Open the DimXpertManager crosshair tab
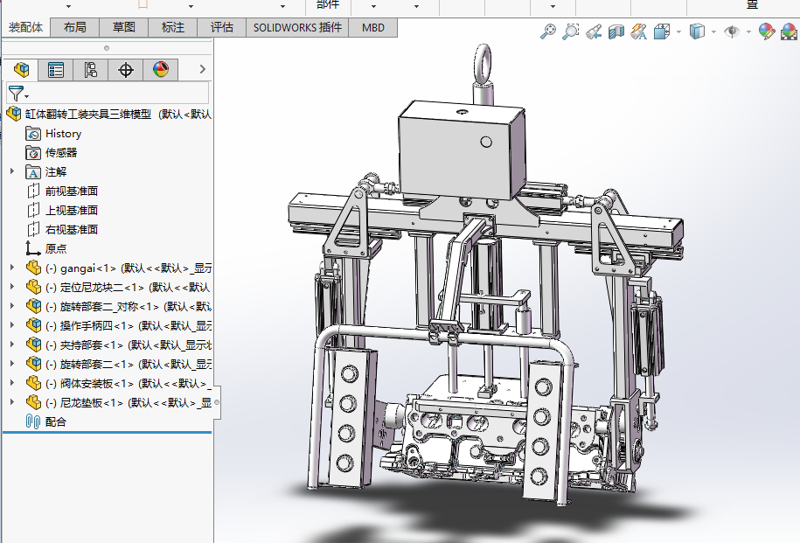Image resolution: width=800 pixels, height=543 pixels. click(x=126, y=70)
